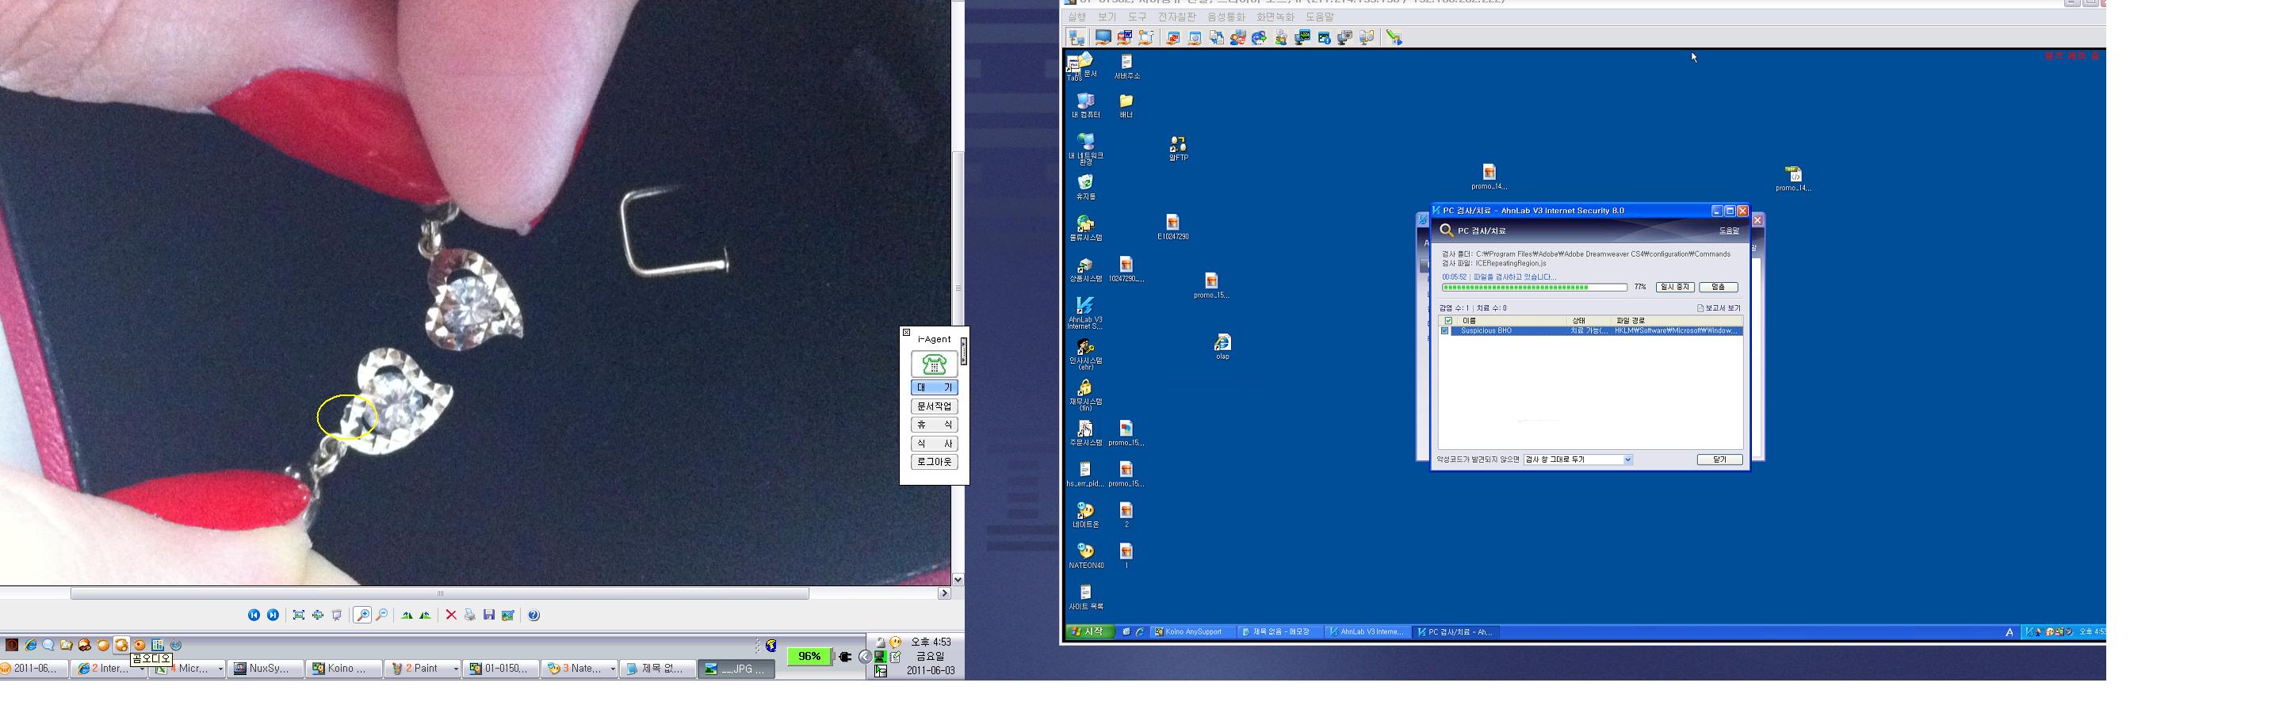Screen dimensions: 2283x713
Task: Click the image viewer vertical scrollbar thumb
Action: 958,238
